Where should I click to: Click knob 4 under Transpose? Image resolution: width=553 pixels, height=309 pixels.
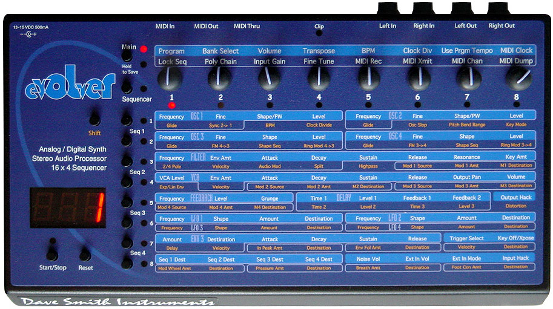click(x=319, y=78)
